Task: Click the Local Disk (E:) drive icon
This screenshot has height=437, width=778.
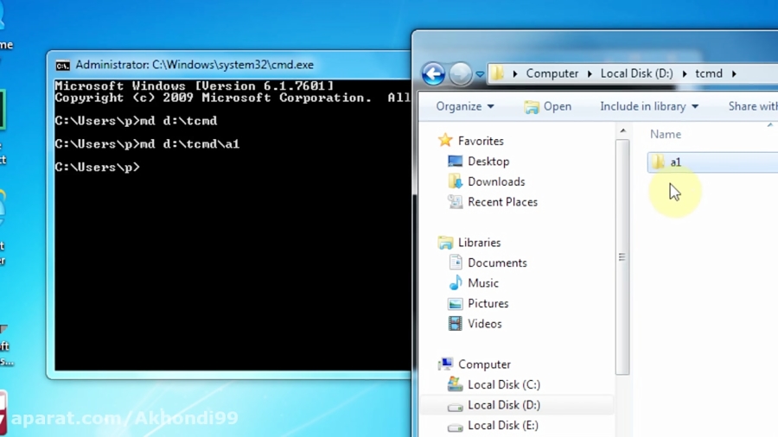Action: click(x=455, y=427)
